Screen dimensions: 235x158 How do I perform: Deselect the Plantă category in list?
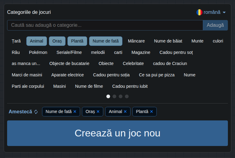[77, 41]
